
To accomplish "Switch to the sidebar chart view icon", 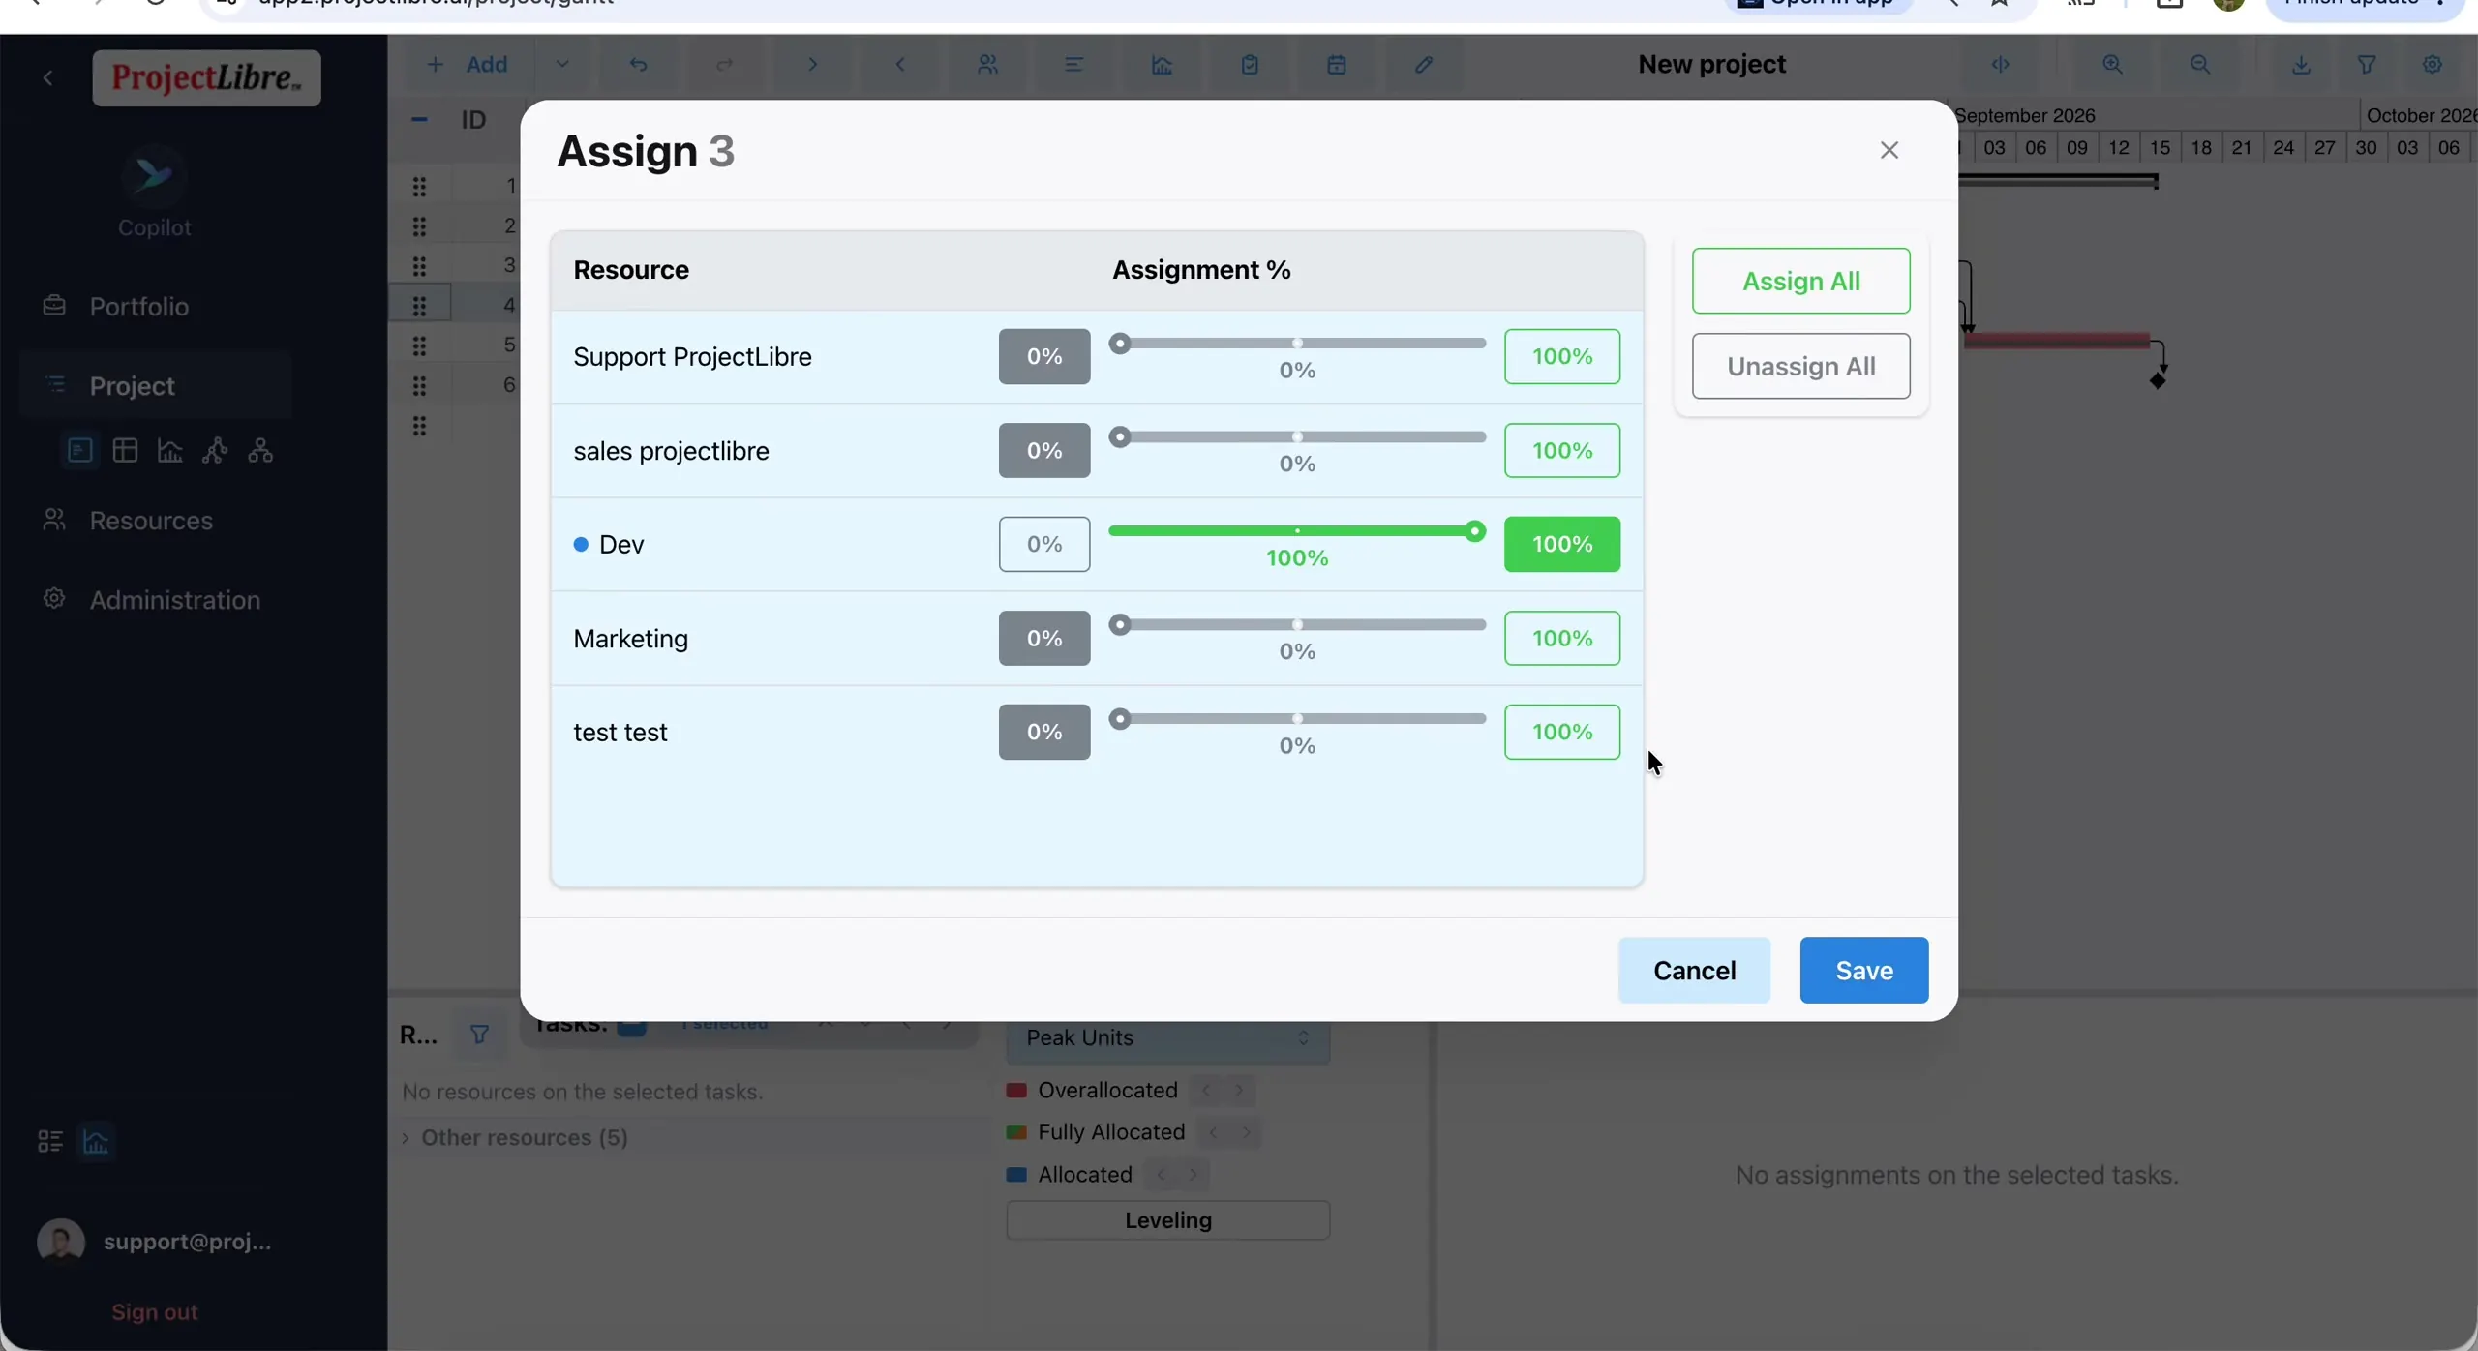I will click(x=169, y=450).
